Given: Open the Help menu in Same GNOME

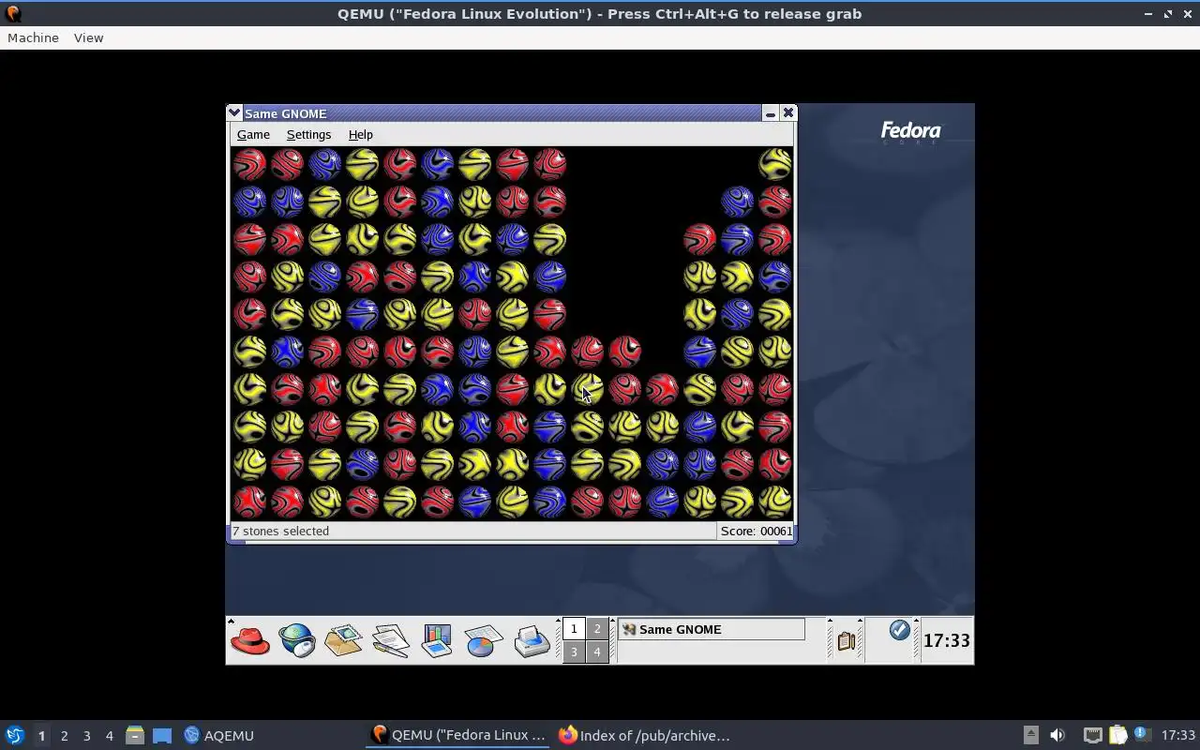Looking at the screenshot, I should coord(360,134).
